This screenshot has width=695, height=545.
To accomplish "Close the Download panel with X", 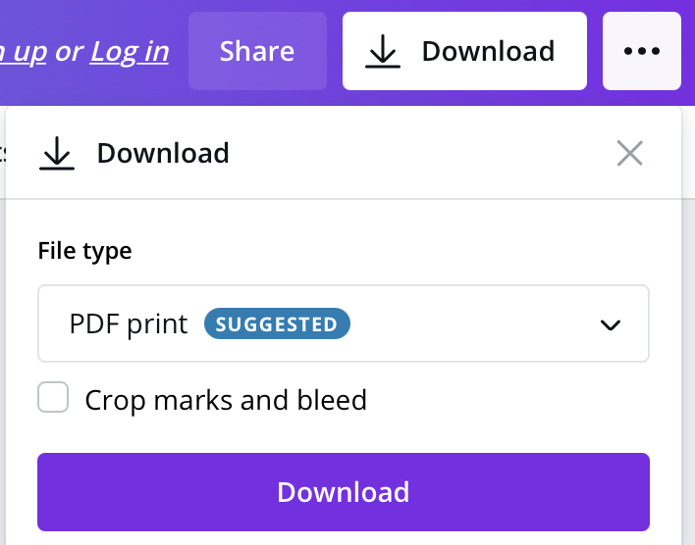I will (629, 153).
